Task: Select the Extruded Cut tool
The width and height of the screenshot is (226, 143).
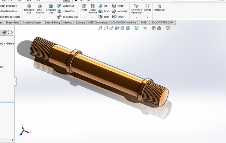Action: pos(29,9)
